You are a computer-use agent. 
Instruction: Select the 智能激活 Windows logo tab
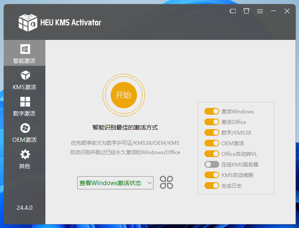click(25, 53)
